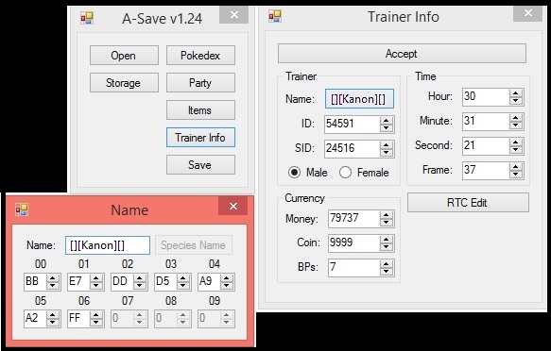Open the Pokedex editor
The width and height of the screenshot is (551, 351).
coord(200,56)
